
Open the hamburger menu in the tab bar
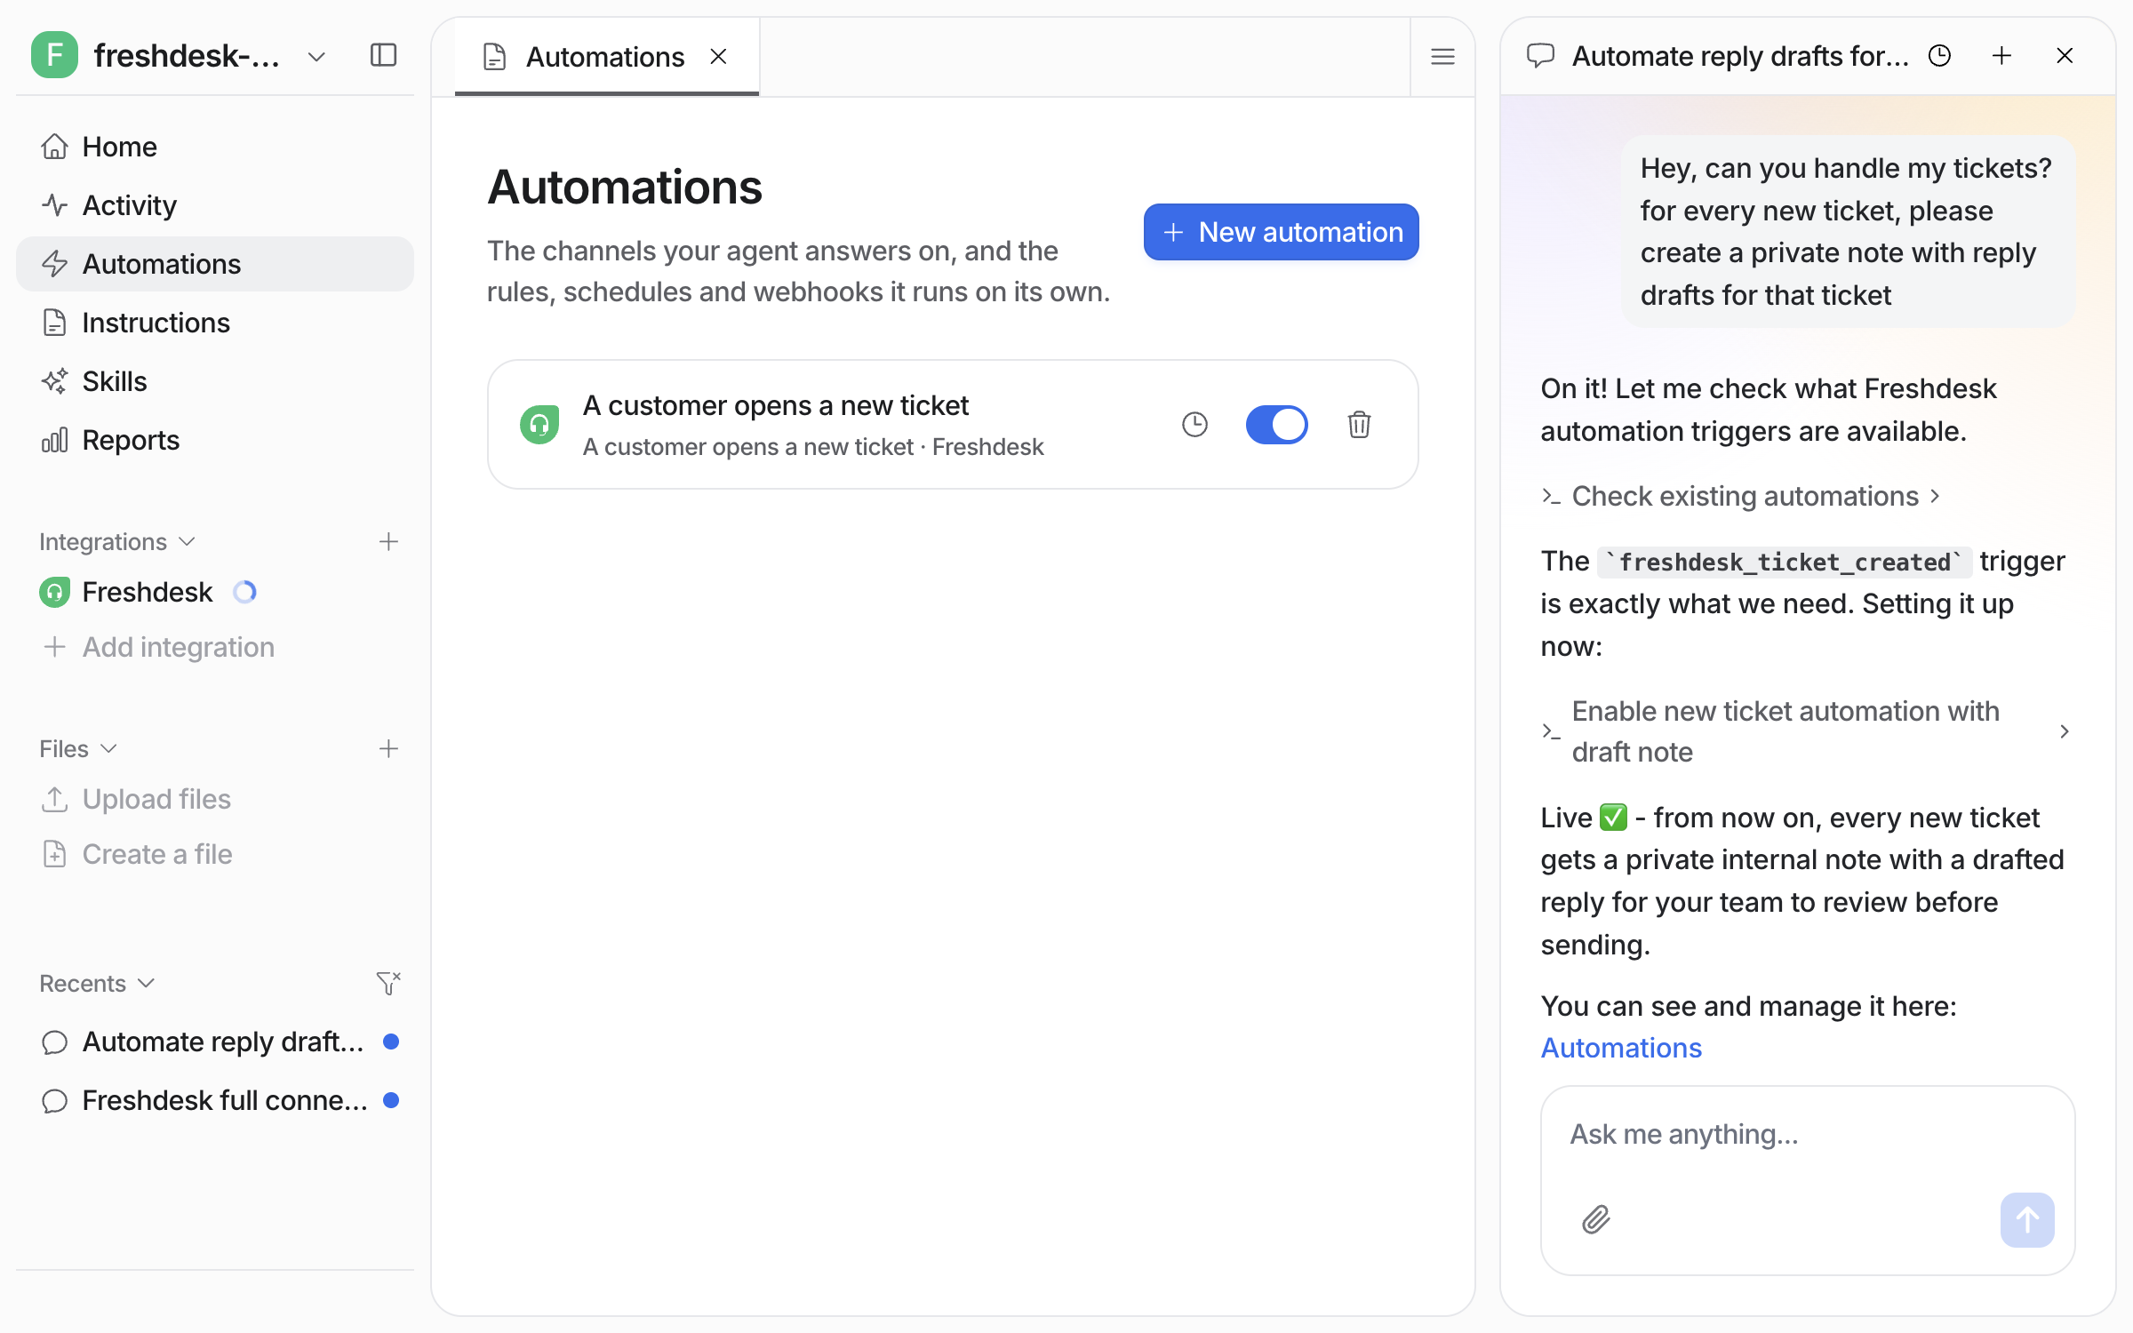point(1442,57)
